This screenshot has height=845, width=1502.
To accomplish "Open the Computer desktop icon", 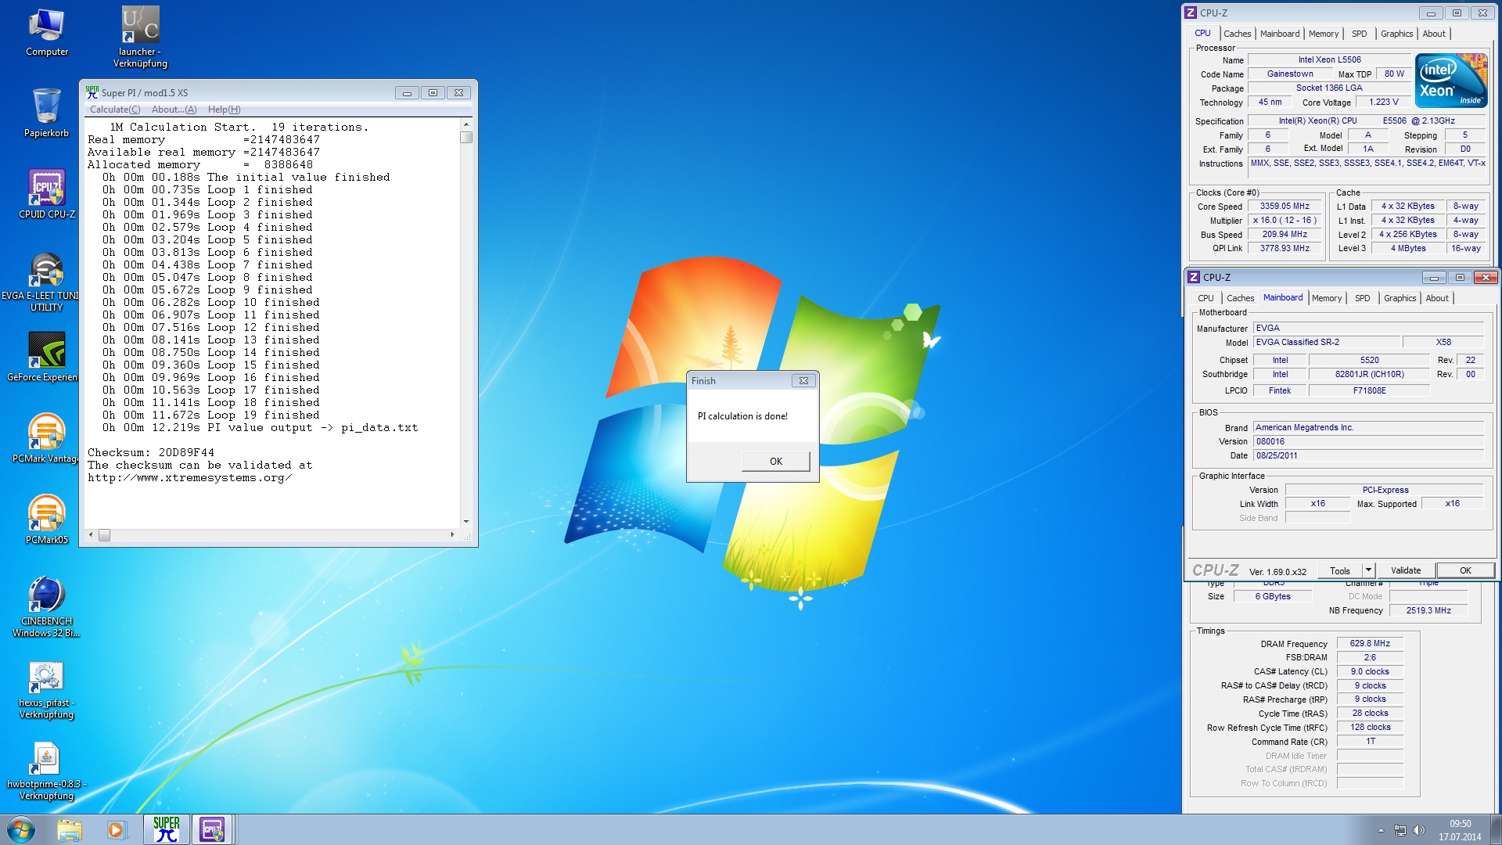I will [47, 33].
